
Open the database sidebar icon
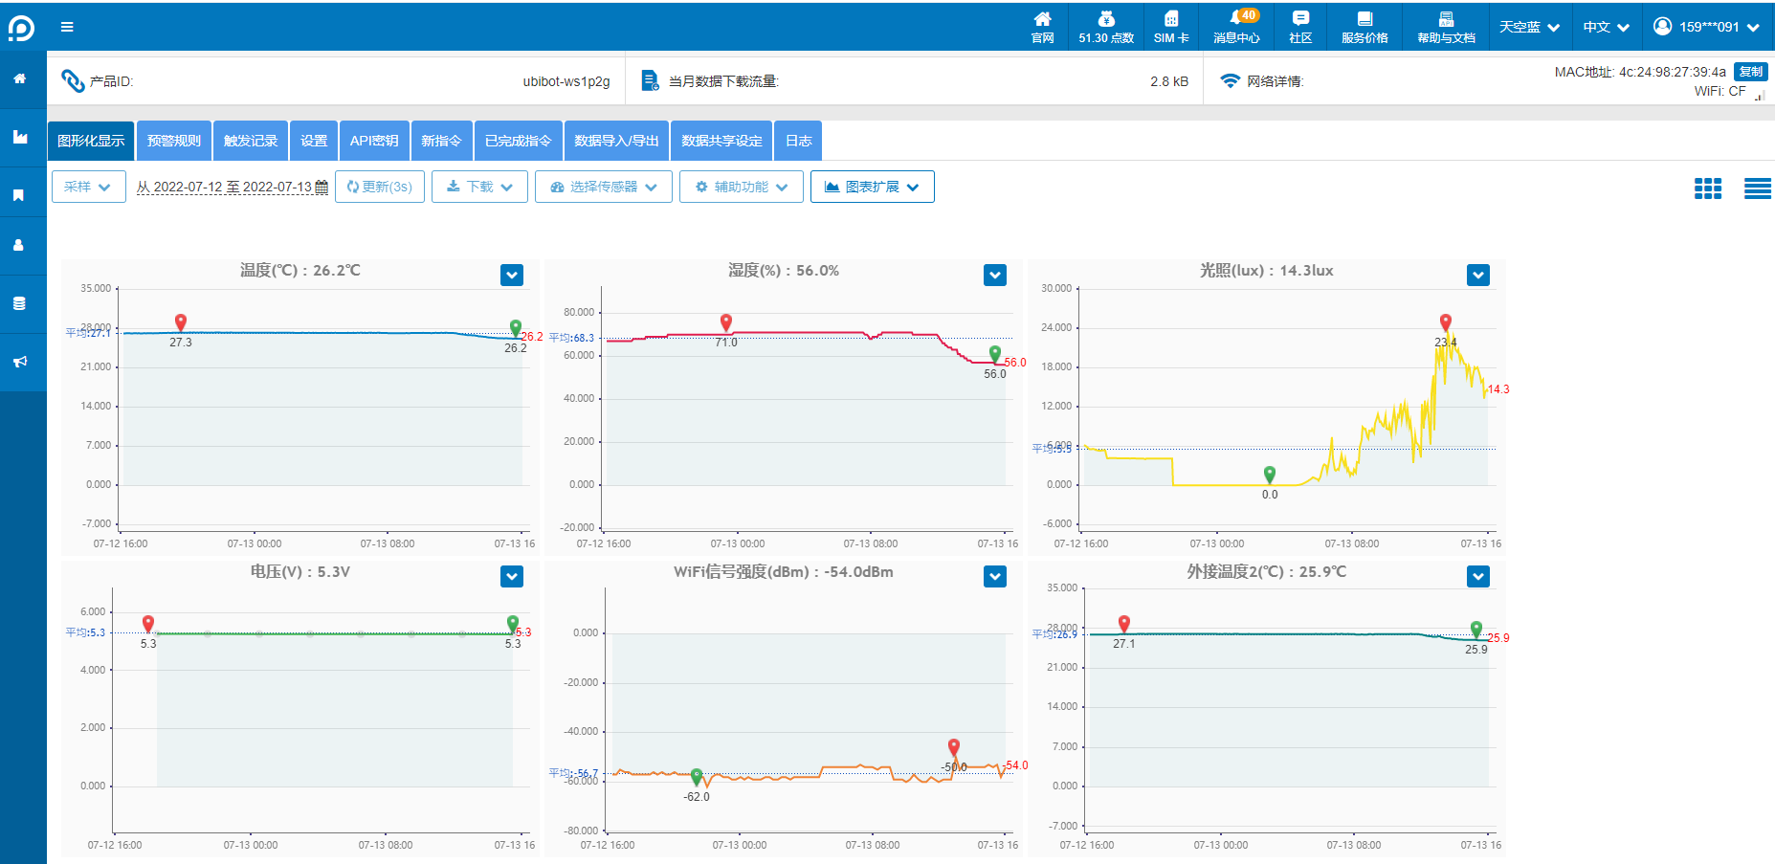[19, 303]
